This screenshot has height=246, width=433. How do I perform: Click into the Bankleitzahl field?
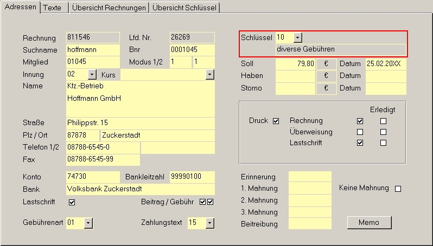click(x=192, y=177)
